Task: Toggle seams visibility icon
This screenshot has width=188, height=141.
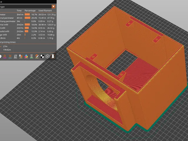Action: click(15, 56)
